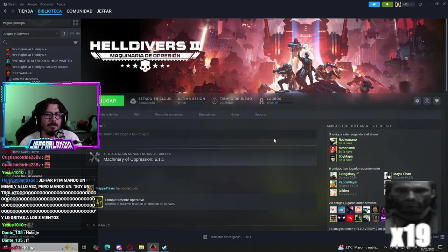Open friend Rockomano's profile
Screen dimensions: 448x252
coord(348,140)
